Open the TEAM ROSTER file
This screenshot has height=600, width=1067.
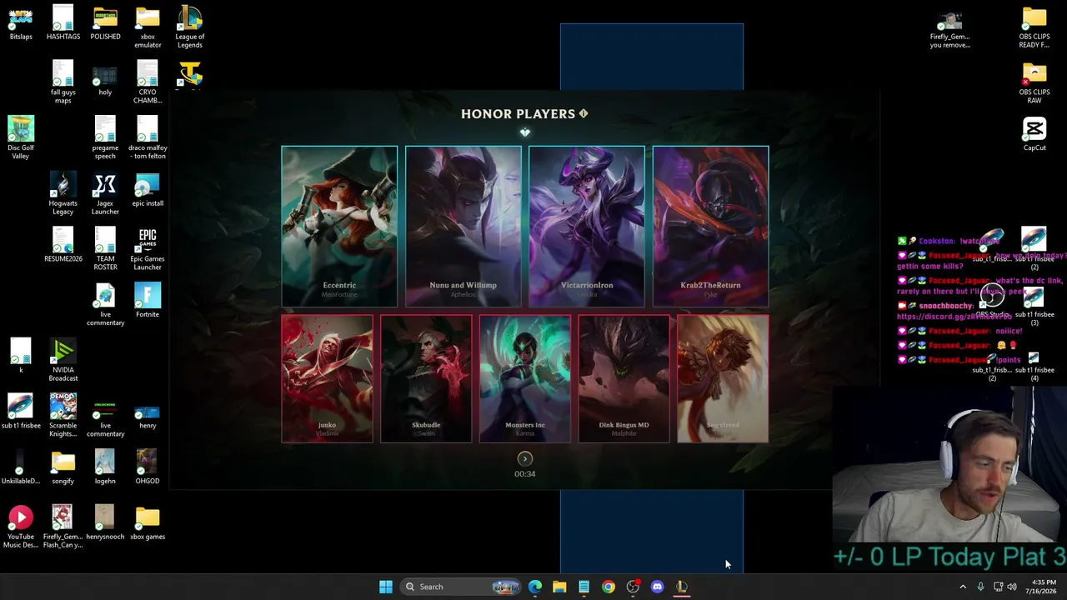[105, 249]
